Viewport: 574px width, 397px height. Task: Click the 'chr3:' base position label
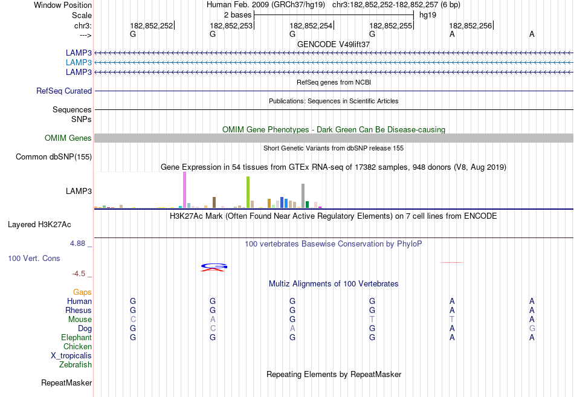(x=83, y=25)
